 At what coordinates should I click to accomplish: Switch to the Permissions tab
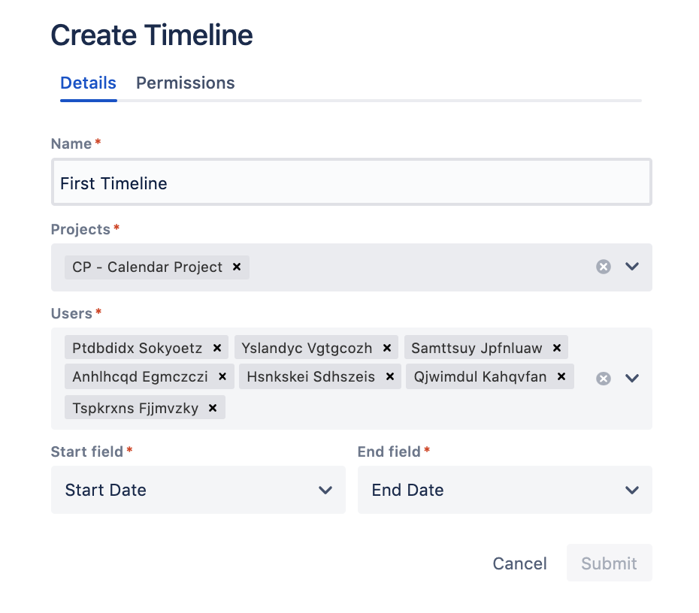pos(185,83)
